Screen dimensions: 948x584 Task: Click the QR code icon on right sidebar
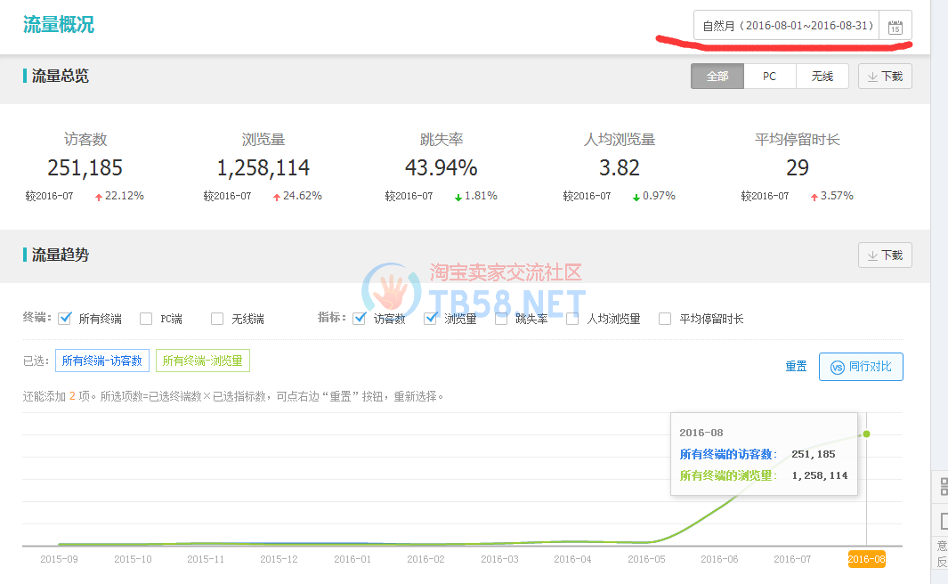(x=942, y=486)
